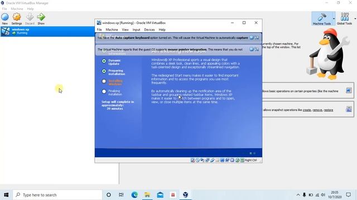Click the keyboard capture indicator beside Right Ctrl
Viewport: 357px width, 200px height.
[242, 160]
